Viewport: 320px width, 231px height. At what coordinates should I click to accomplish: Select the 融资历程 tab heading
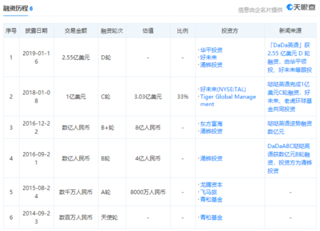pyautogui.click(x=15, y=8)
